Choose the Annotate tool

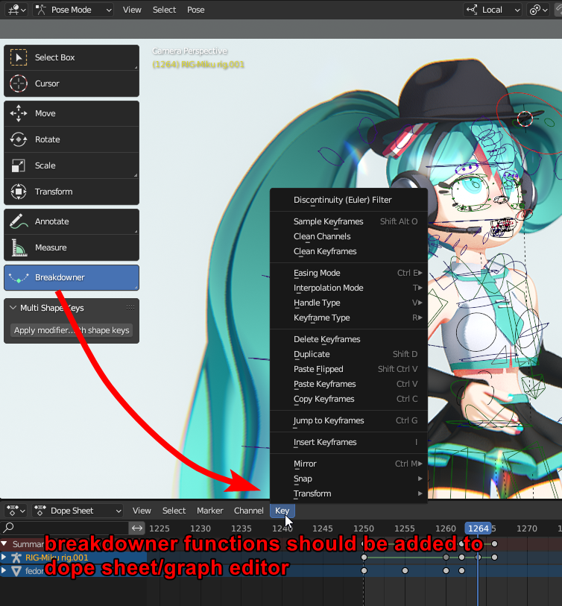click(72, 221)
